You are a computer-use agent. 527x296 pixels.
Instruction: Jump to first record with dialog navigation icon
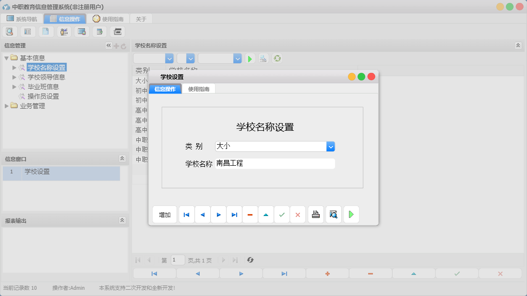(186, 214)
